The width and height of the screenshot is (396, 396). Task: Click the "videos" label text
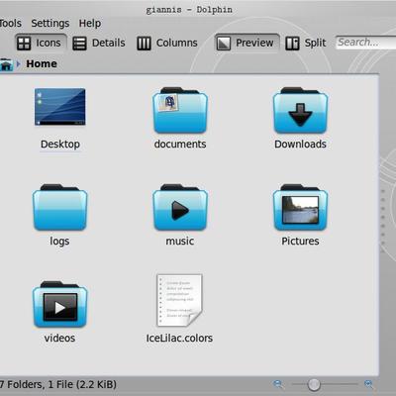click(x=59, y=338)
